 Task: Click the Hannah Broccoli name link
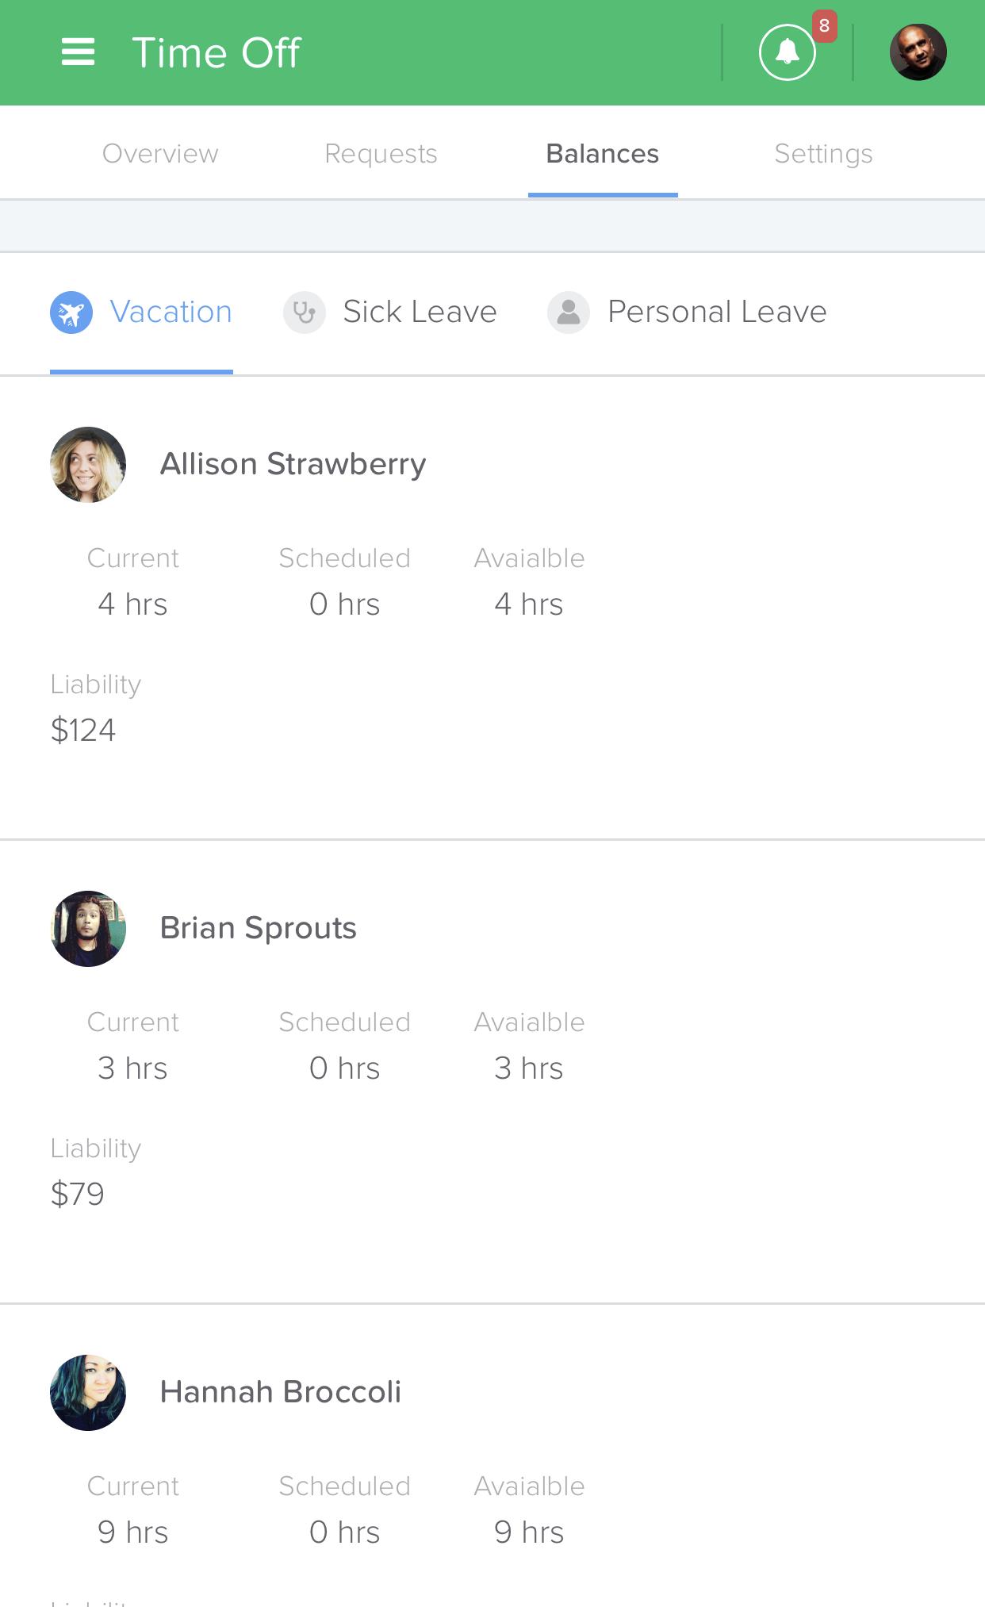(280, 1392)
